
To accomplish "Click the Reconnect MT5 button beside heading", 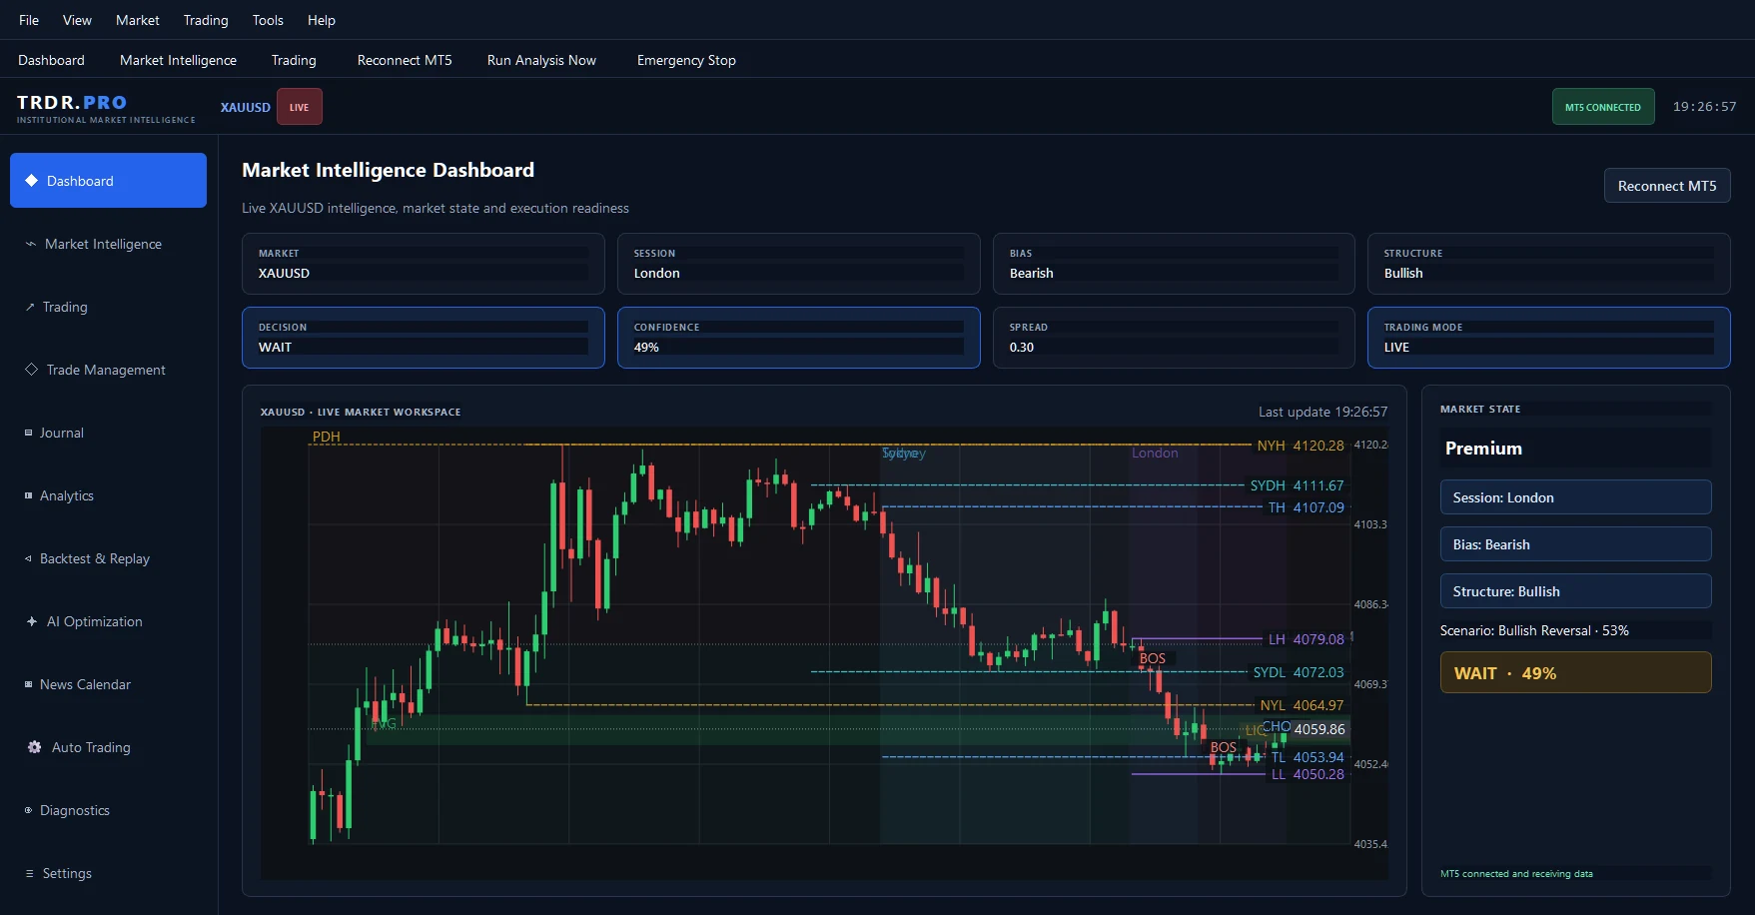I will click(x=1667, y=186).
